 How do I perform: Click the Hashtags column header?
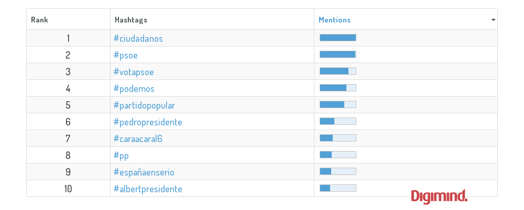pos(130,20)
